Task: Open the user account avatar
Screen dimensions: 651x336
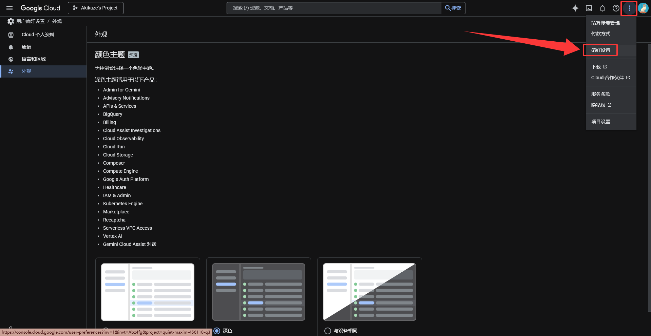Action: pos(643,8)
